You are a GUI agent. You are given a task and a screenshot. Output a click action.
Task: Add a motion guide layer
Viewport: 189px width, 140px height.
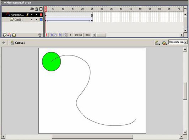click(9, 35)
